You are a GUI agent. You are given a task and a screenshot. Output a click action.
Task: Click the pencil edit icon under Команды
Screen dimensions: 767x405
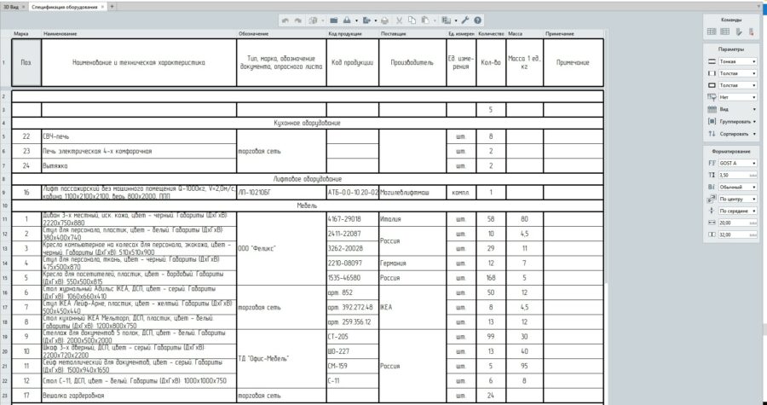[739, 32]
